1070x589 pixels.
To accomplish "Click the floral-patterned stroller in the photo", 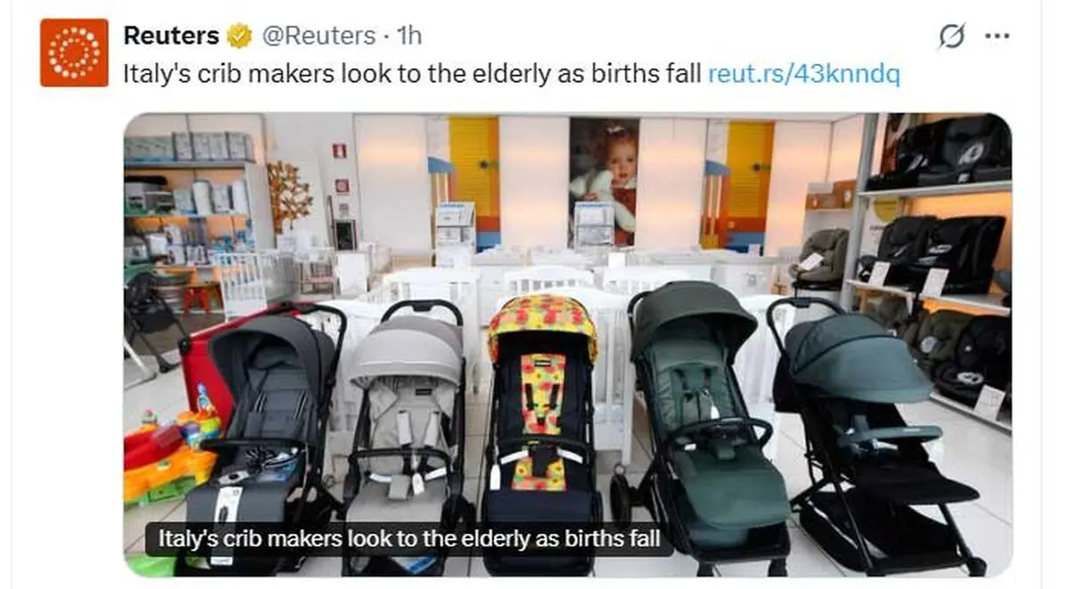I will point(542,428).
